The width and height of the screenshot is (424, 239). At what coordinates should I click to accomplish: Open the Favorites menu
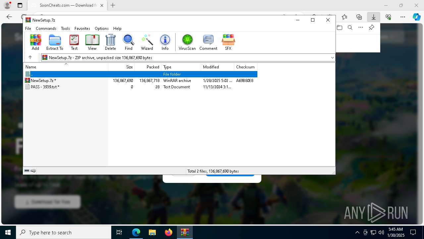[x=82, y=29]
